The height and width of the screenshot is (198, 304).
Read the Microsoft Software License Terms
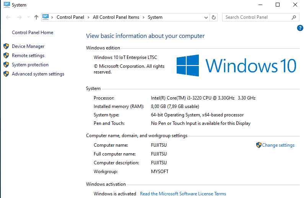(x=183, y=194)
